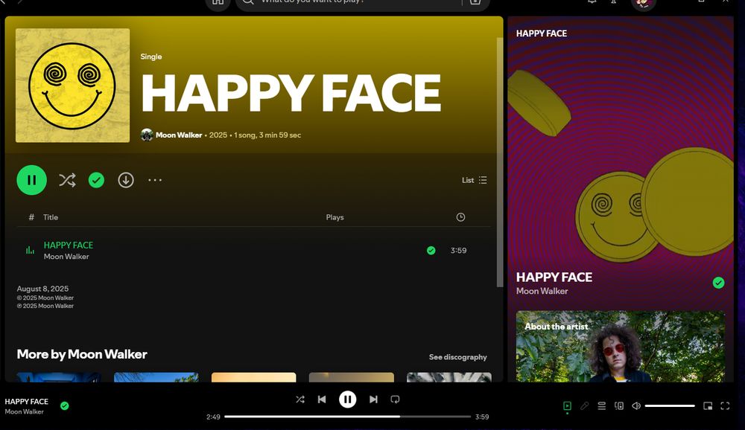Adjust the volume slider
Screen dimensions: 745x430
point(670,405)
